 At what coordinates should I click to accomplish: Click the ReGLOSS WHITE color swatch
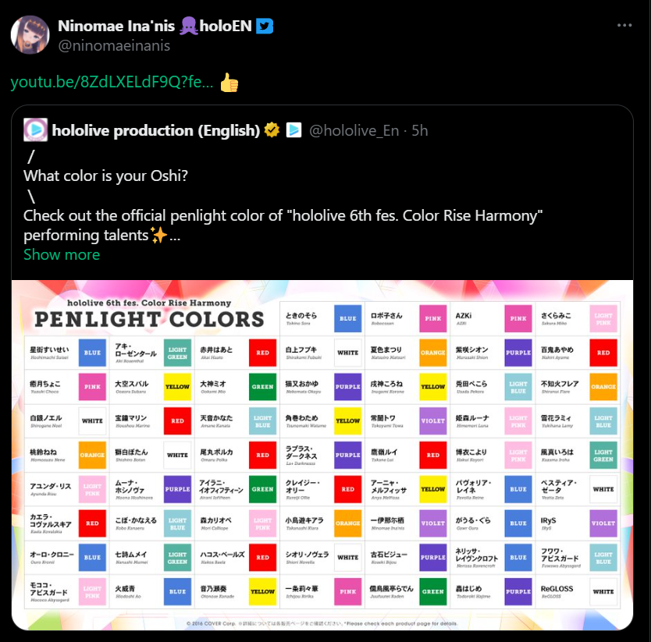click(603, 591)
